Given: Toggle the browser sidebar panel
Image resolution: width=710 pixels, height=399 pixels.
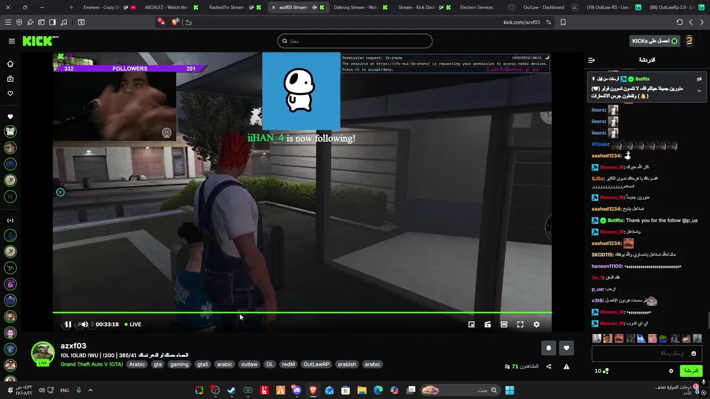Looking at the screenshot, I should [x=52, y=22].
